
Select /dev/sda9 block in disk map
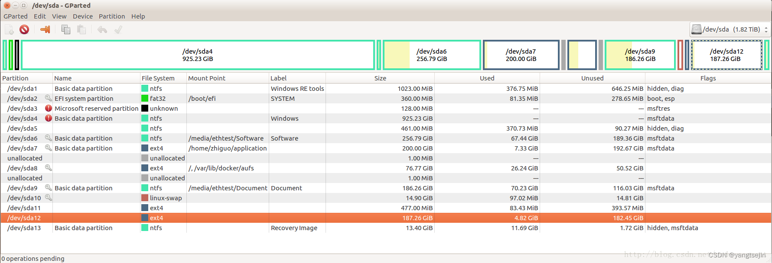pyautogui.click(x=640, y=55)
